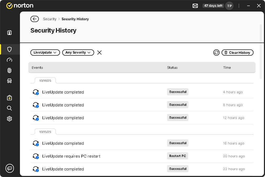Open the mail notifications envelope icon
Screen dimensions: 265x177
(x=195, y=6)
